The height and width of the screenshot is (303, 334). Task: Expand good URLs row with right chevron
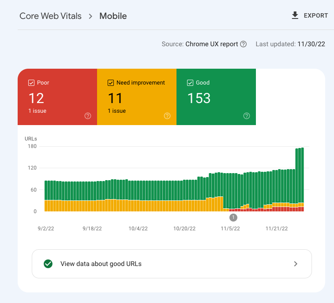point(296,264)
